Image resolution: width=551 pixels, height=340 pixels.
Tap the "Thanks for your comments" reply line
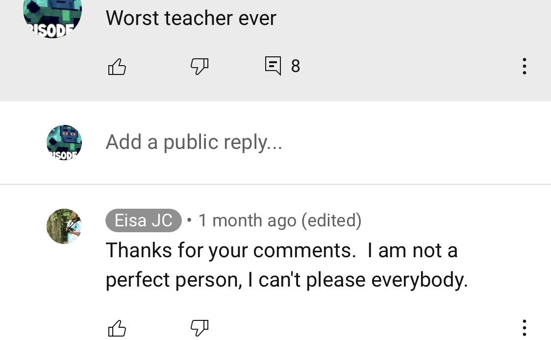tap(281, 250)
